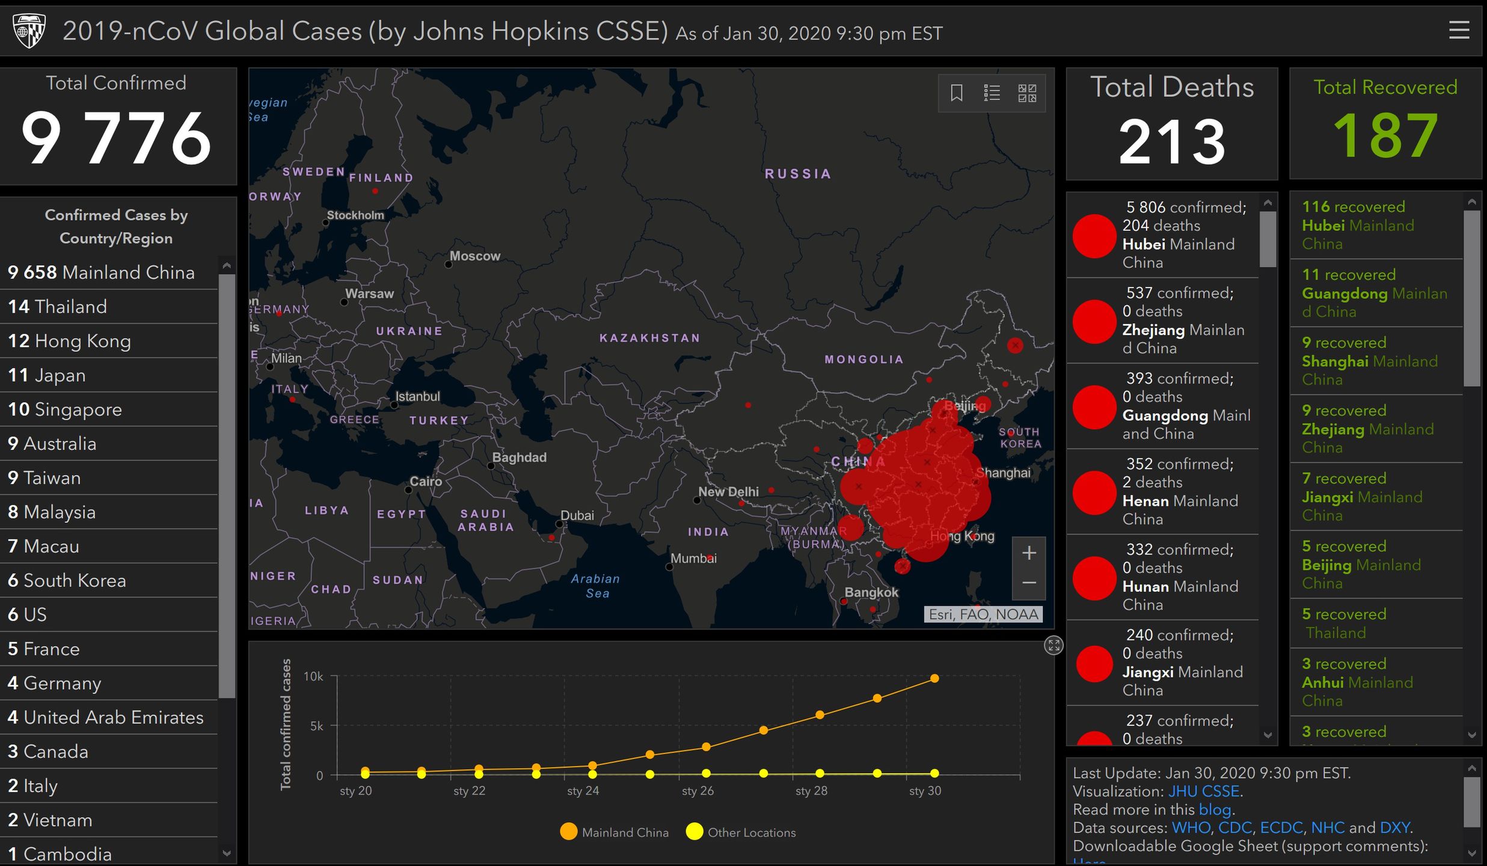Click the red circle beside Hunan entry
Viewport: 1487px width, 866px height.
[x=1094, y=578]
